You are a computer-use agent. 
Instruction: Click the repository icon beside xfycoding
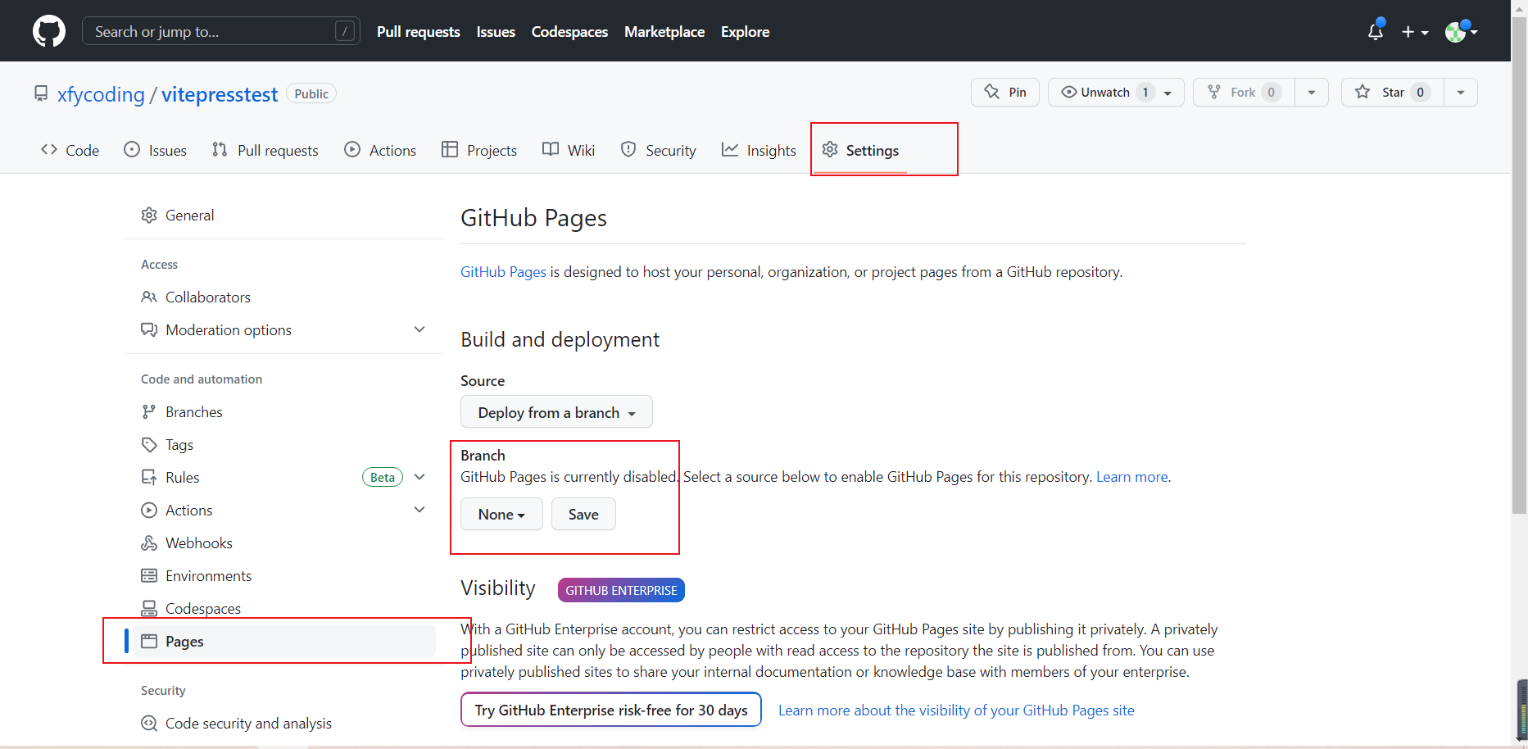tap(41, 93)
